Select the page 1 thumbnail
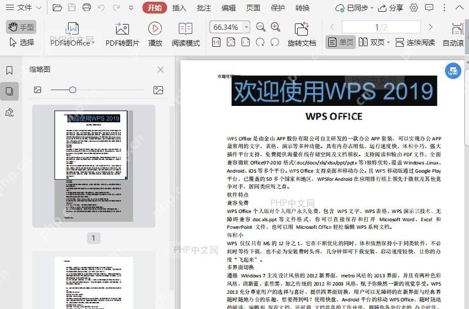This screenshot has height=309, width=469. [x=94, y=166]
